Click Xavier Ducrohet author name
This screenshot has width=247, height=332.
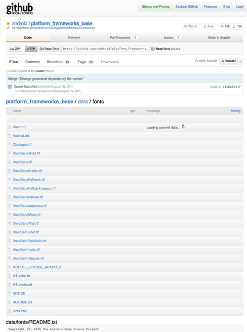(25, 86)
